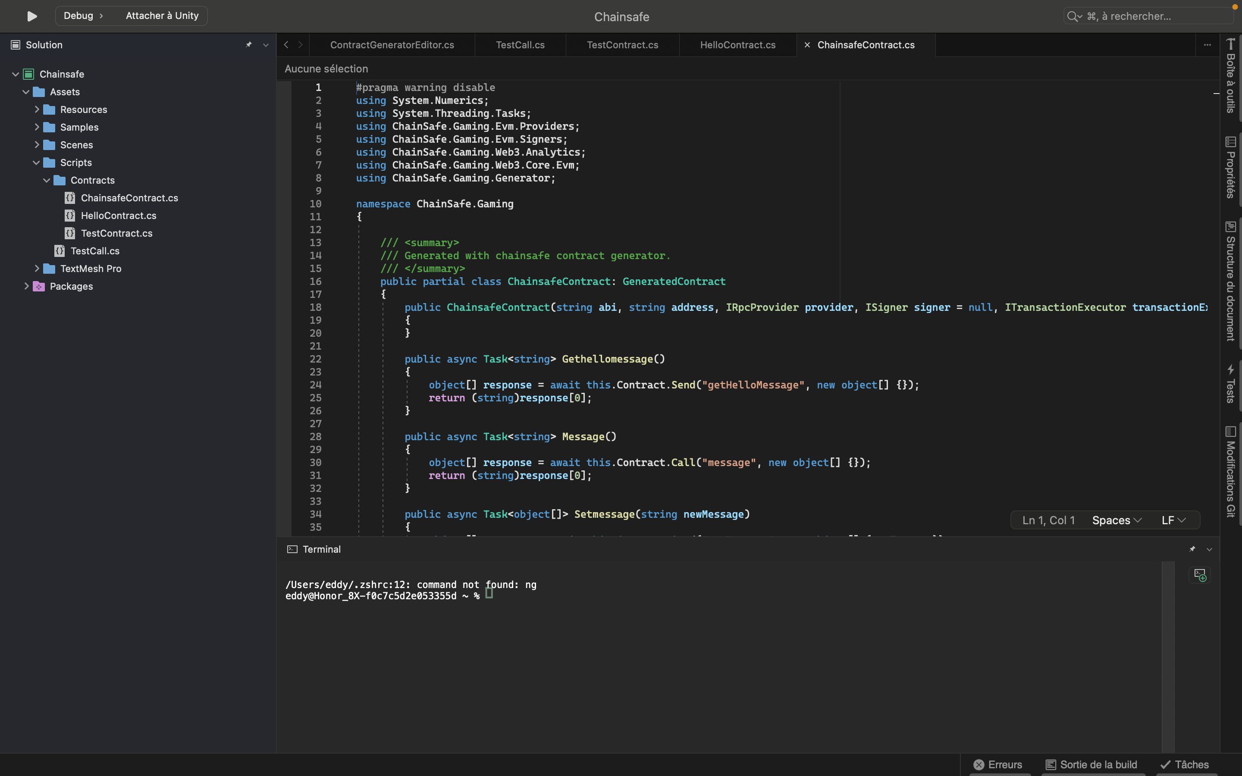Open the Erreurs panel
The image size is (1242, 776).
click(x=998, y=765)
